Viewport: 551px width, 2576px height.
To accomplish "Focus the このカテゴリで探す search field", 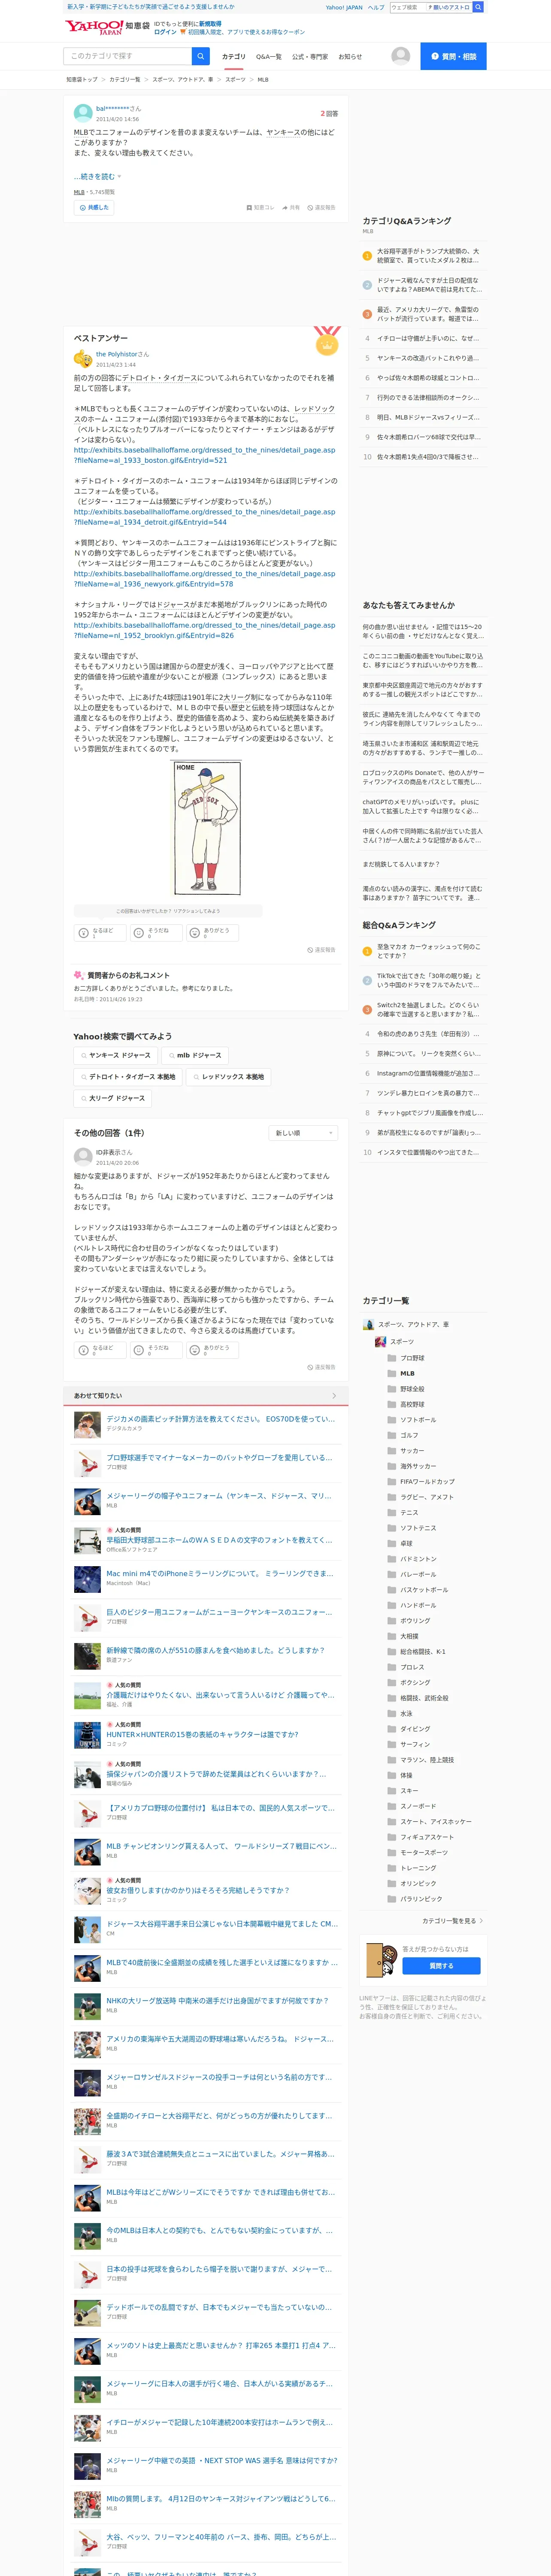I will 128,56.
